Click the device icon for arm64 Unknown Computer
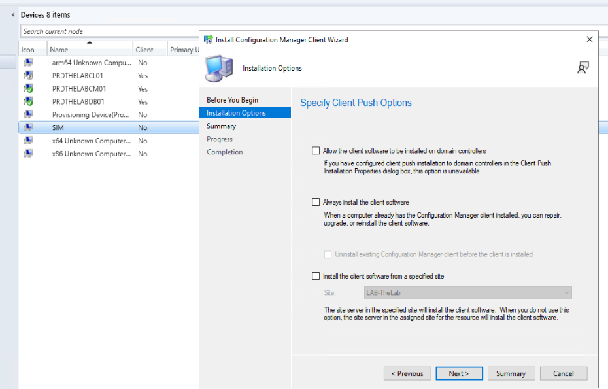Image resolution: width=608 pixels, height=389 pixels. pyautogui.click(x=28, y=63)
